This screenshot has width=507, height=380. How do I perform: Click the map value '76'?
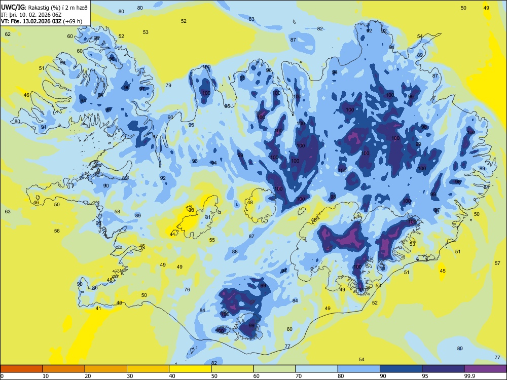(187, 289)
